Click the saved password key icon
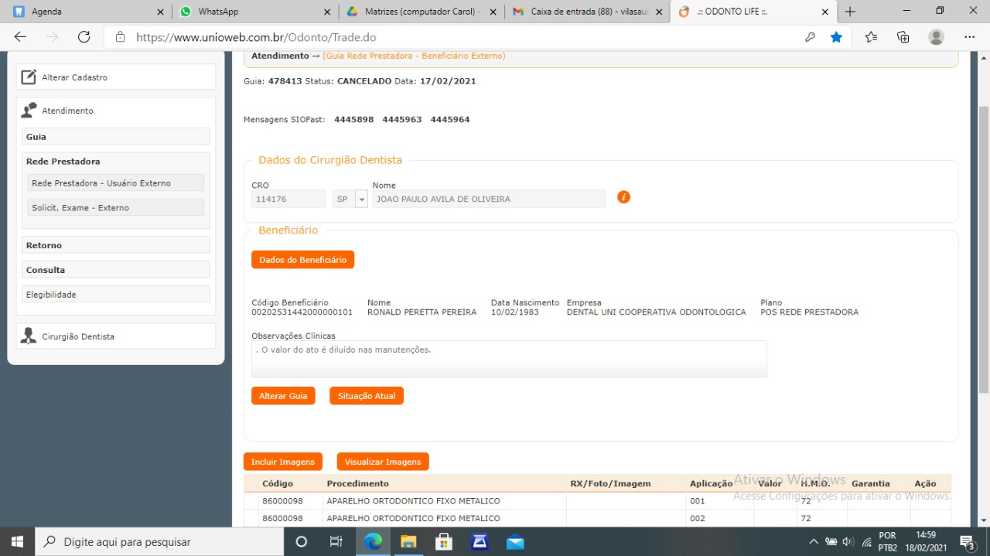 click(x=810, y=37)
